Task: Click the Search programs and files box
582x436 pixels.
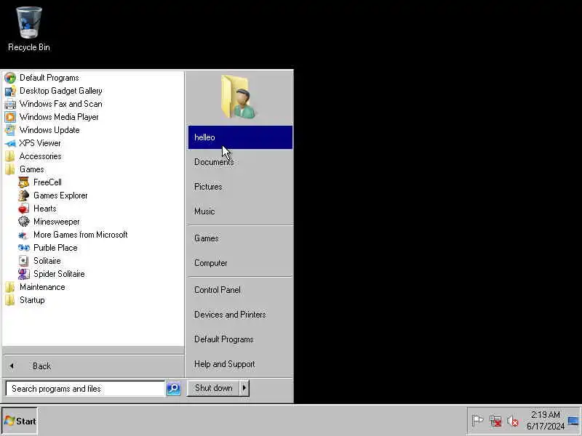Action: pyautogui.click(x=85, y=389)
